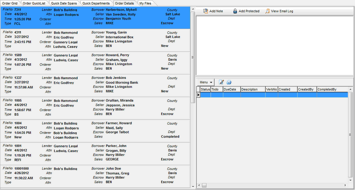Open the Quick Date Spans tab
This screenshot has width=355, height=190.
click(64, 3)
